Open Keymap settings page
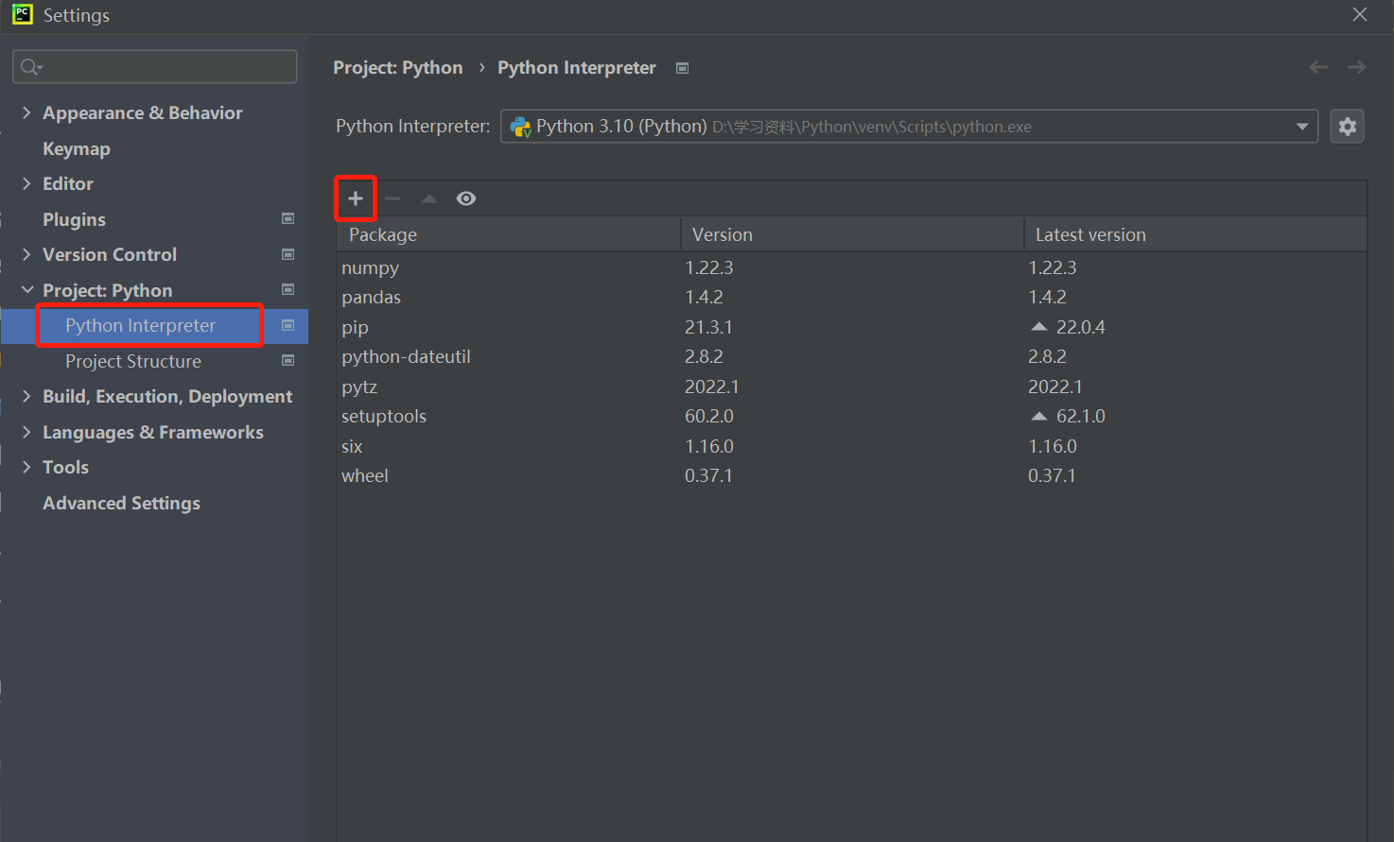The width and height of the screenshot is (1394, 842). (x=77, y=148)
